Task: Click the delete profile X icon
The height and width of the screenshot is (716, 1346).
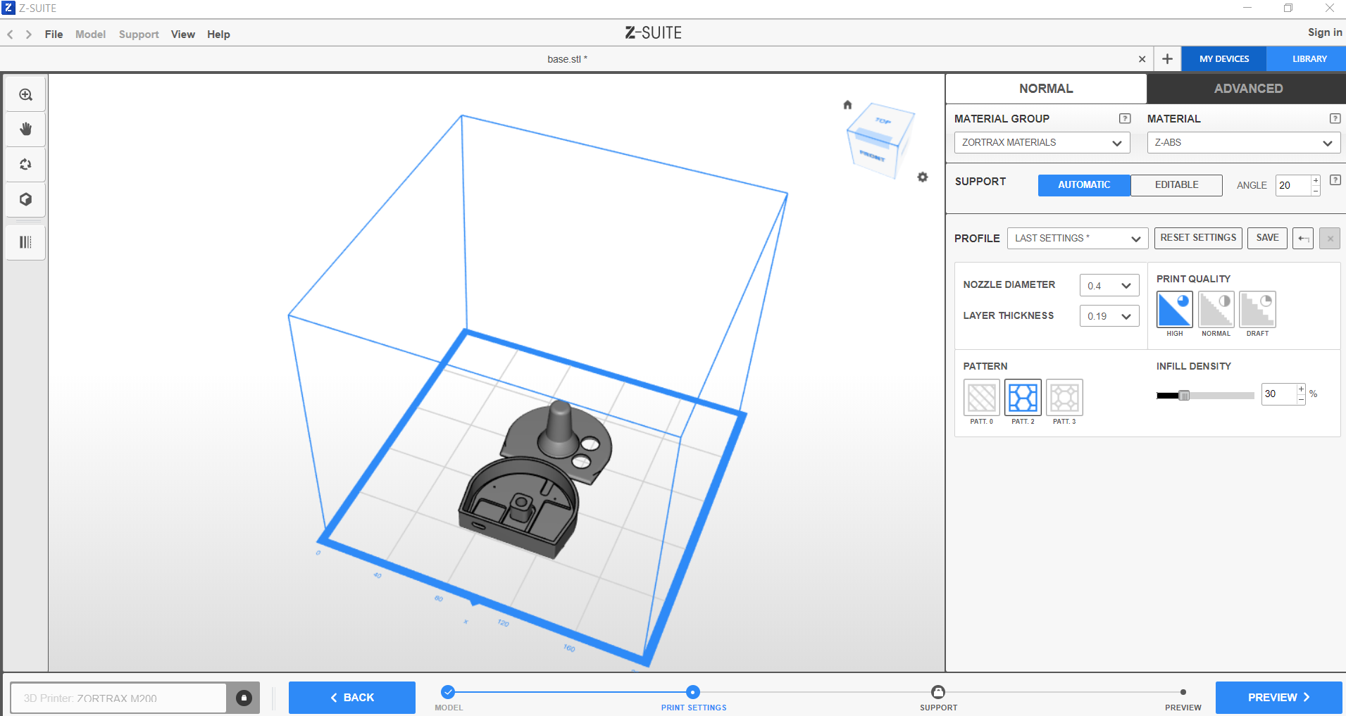Action: click(x=1330, y=238)
